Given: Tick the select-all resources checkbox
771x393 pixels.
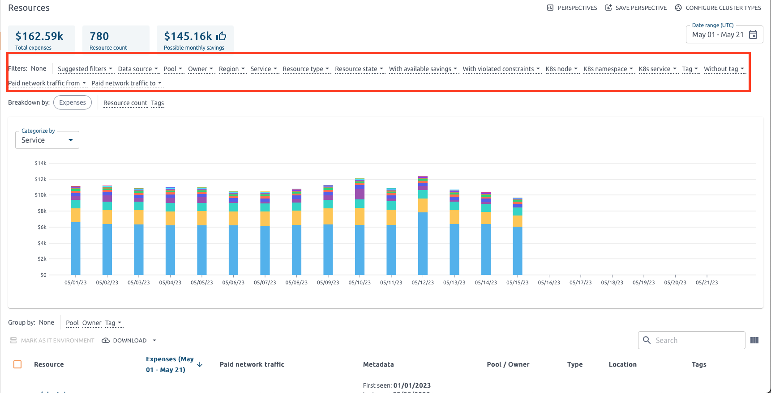Looking at the screenshot, I should [17, 364].
